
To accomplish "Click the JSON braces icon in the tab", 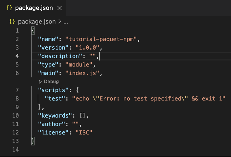I will click(x=9, y=8).
